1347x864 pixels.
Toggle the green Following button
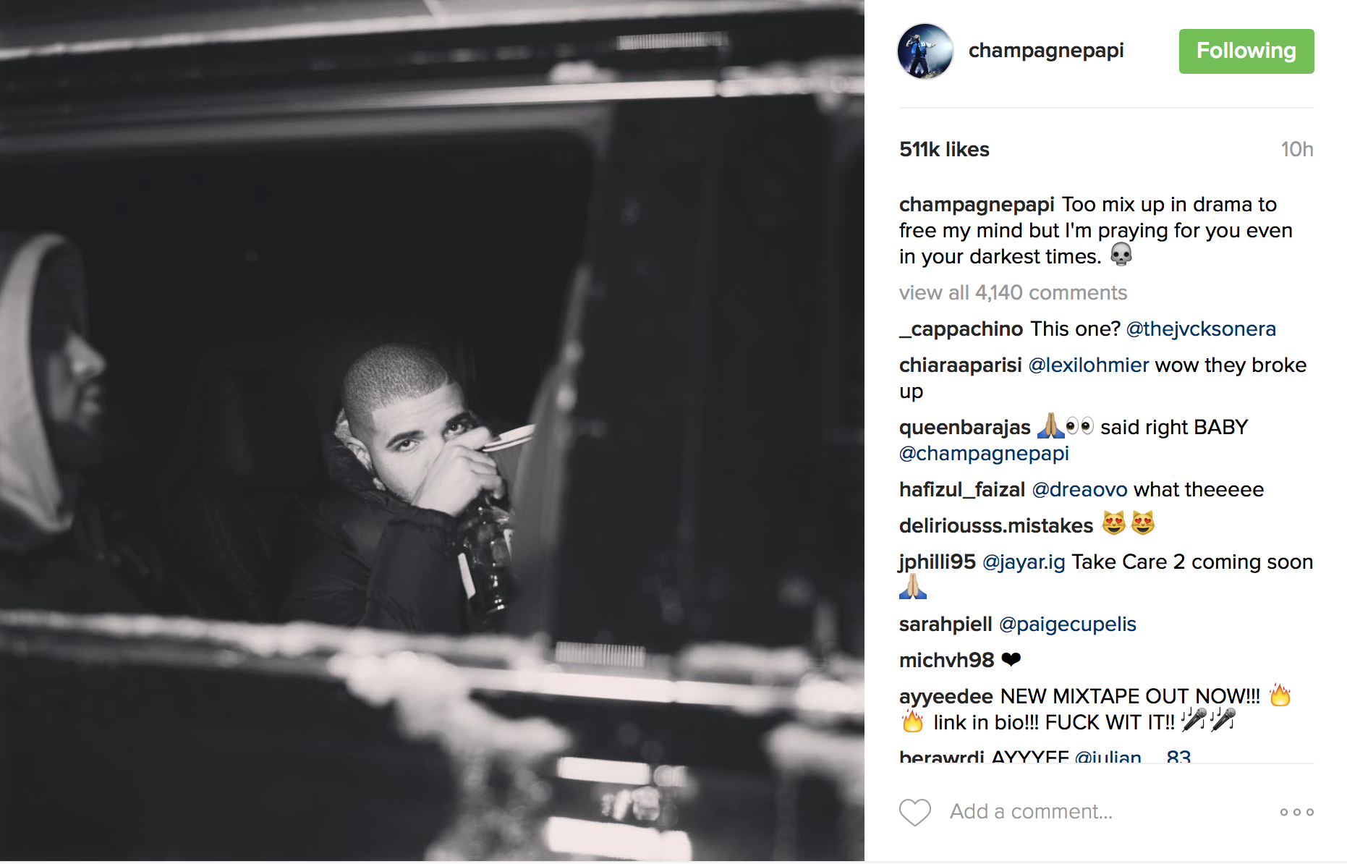click(1246, 51)
